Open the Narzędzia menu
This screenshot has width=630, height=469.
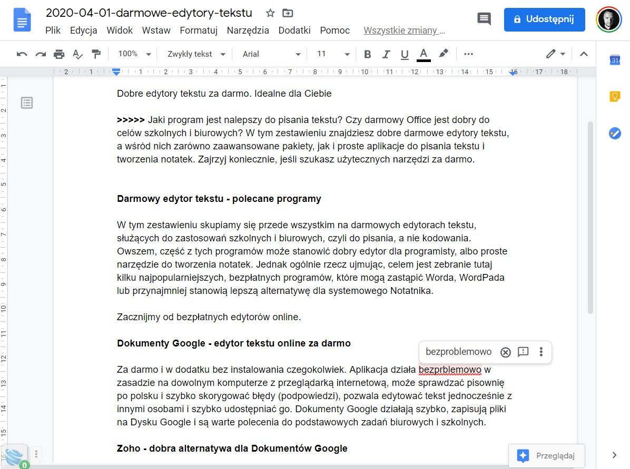point(248,30)
